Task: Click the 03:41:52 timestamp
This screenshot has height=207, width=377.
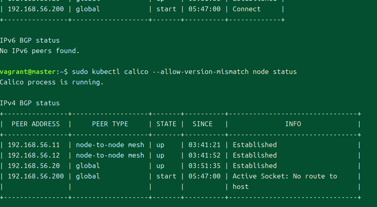Action: (x=205, y=156)
